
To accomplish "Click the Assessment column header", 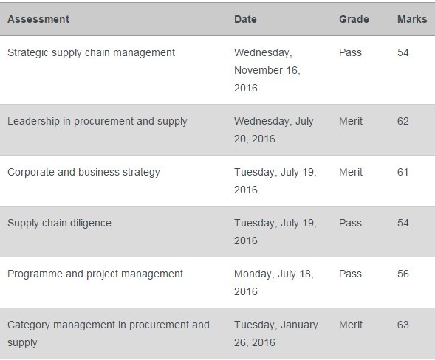I will [x=38, y=19].
